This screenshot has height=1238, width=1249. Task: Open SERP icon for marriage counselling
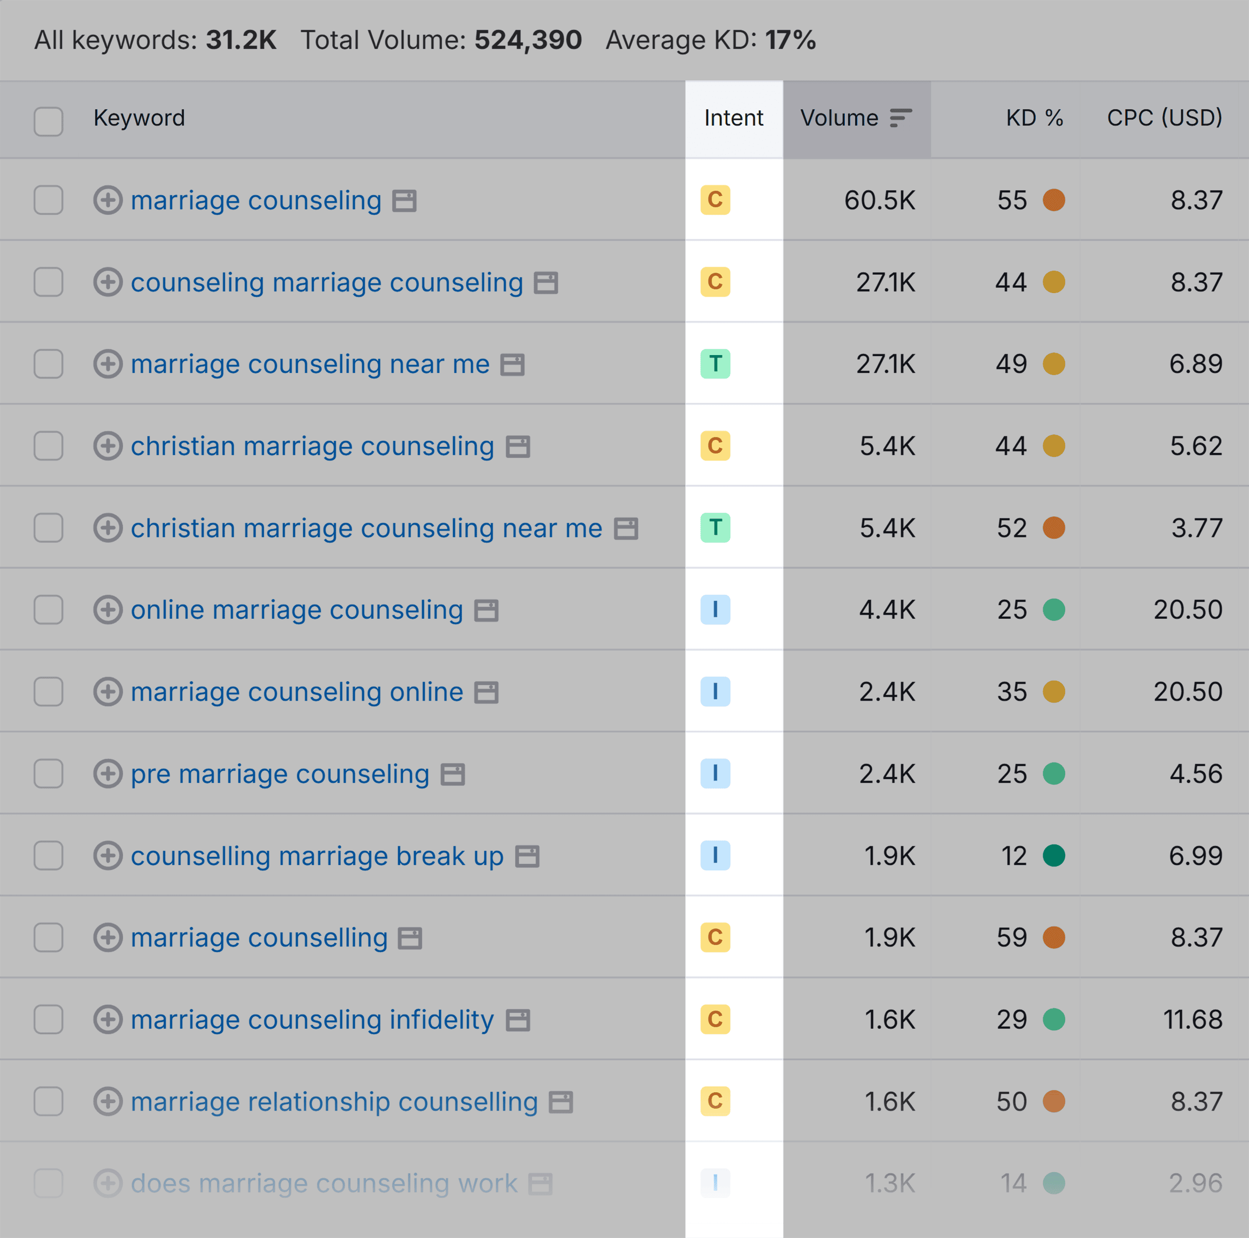click(x=410, y=938)
